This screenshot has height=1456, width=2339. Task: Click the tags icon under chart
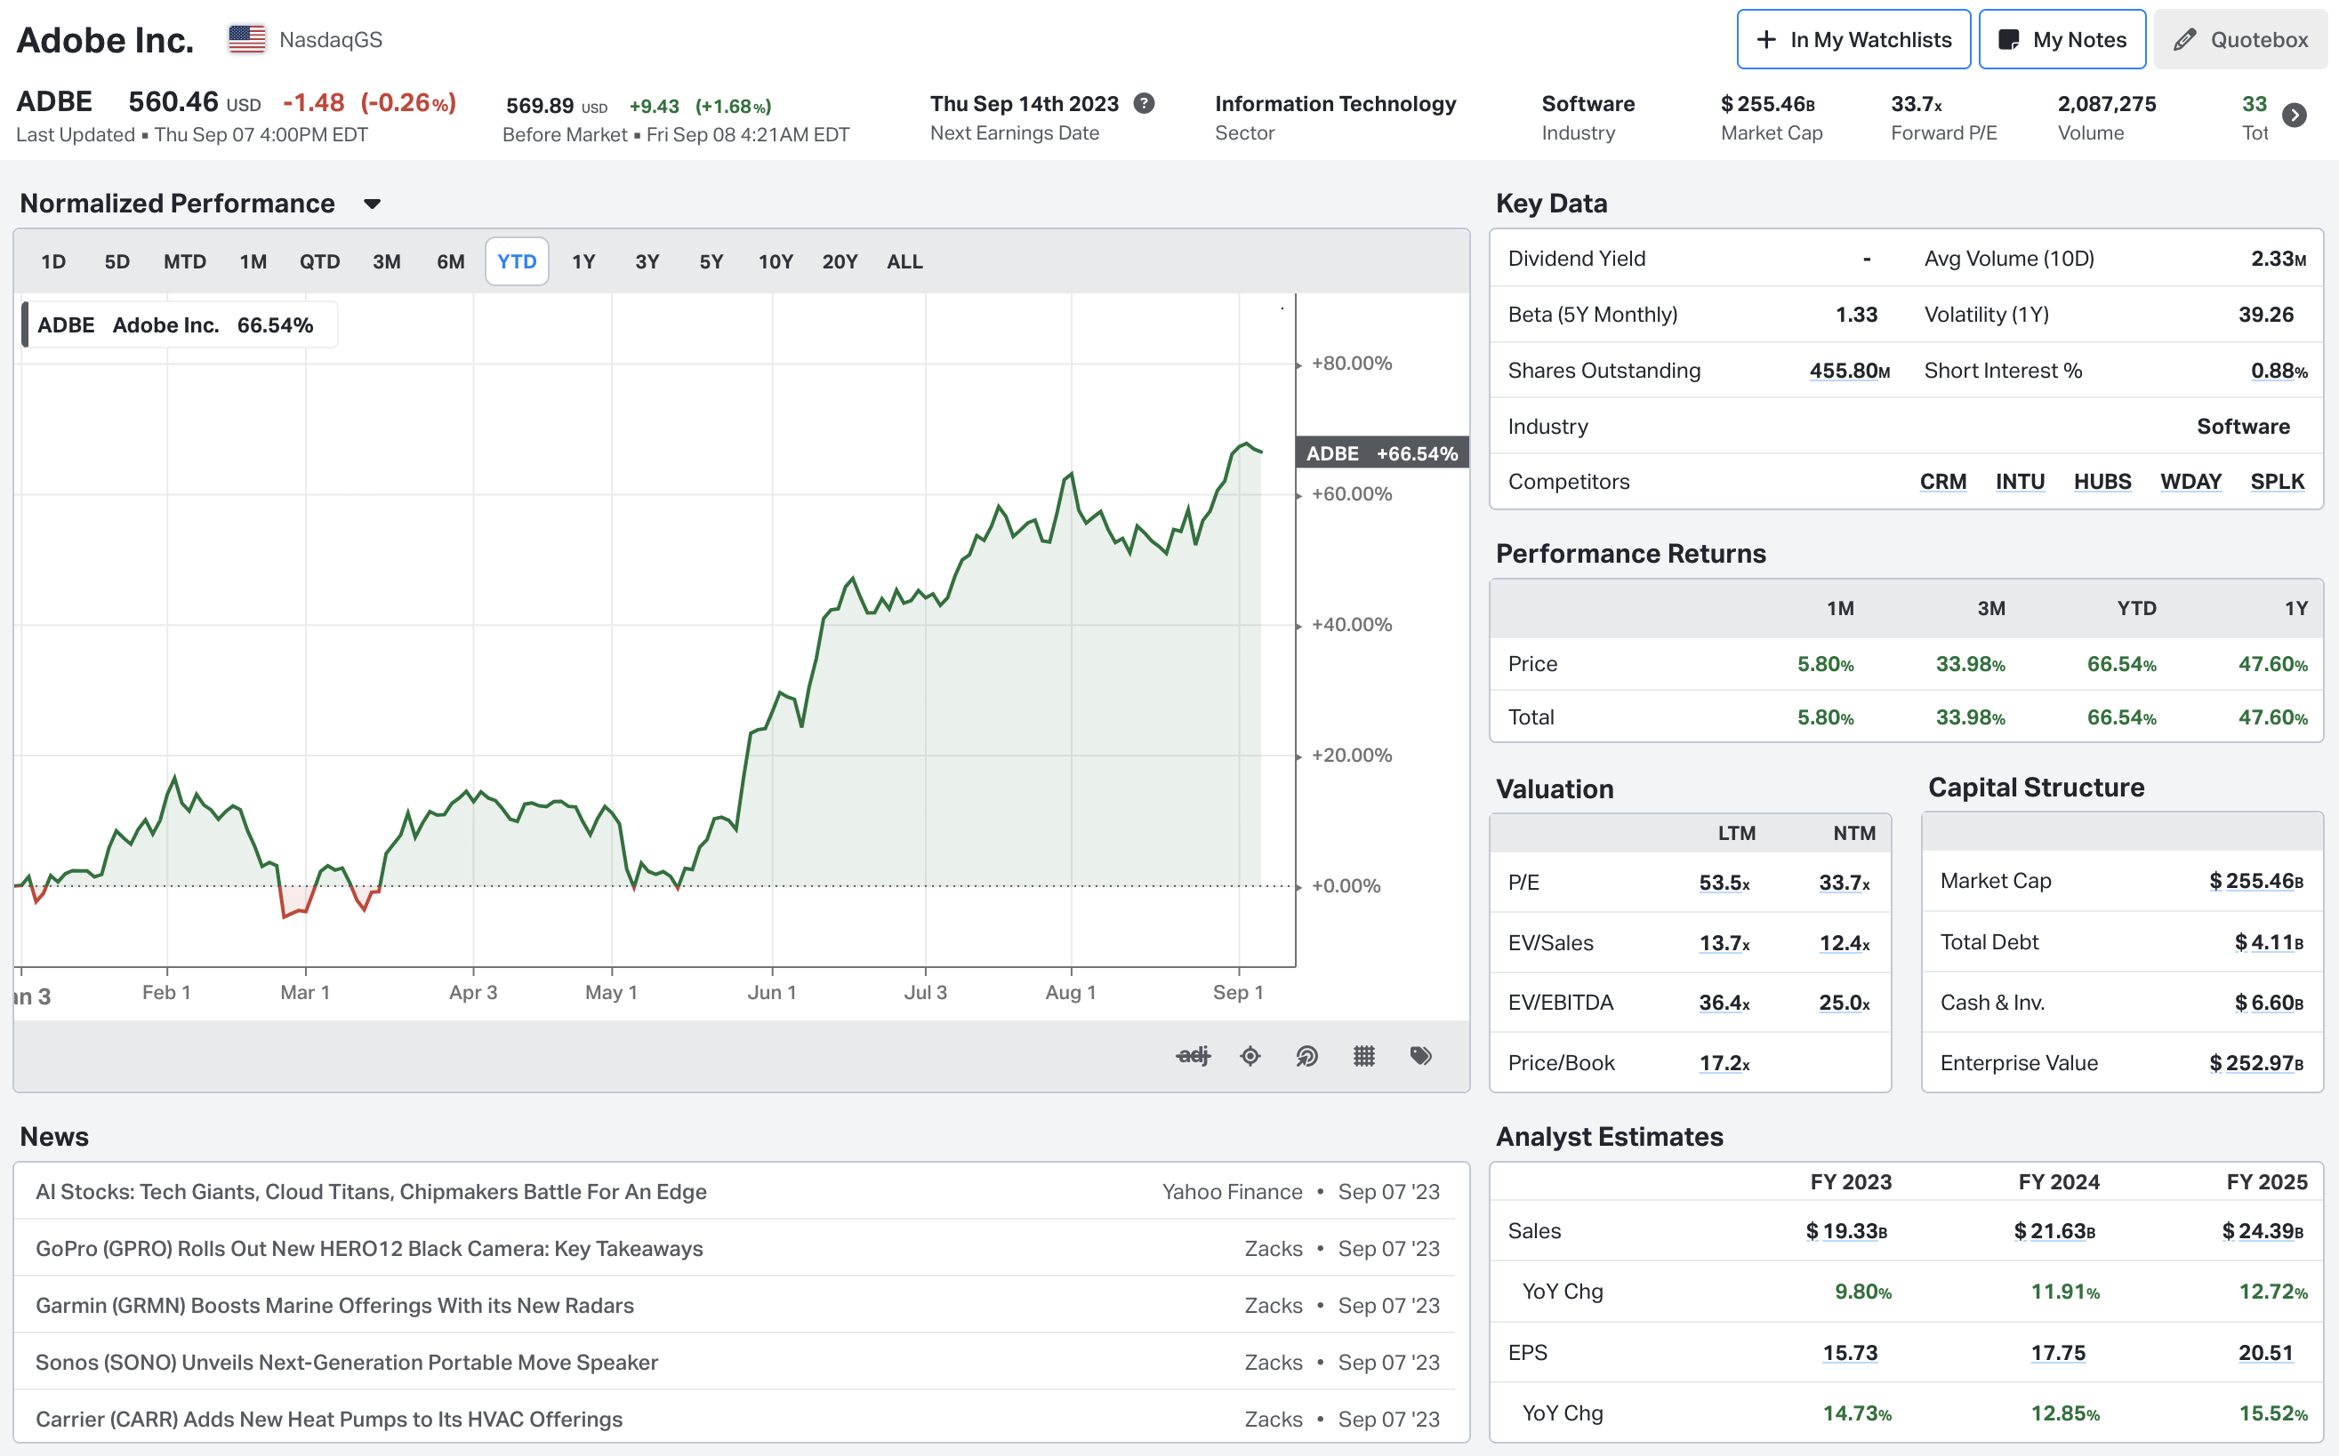[1421, 1056]
